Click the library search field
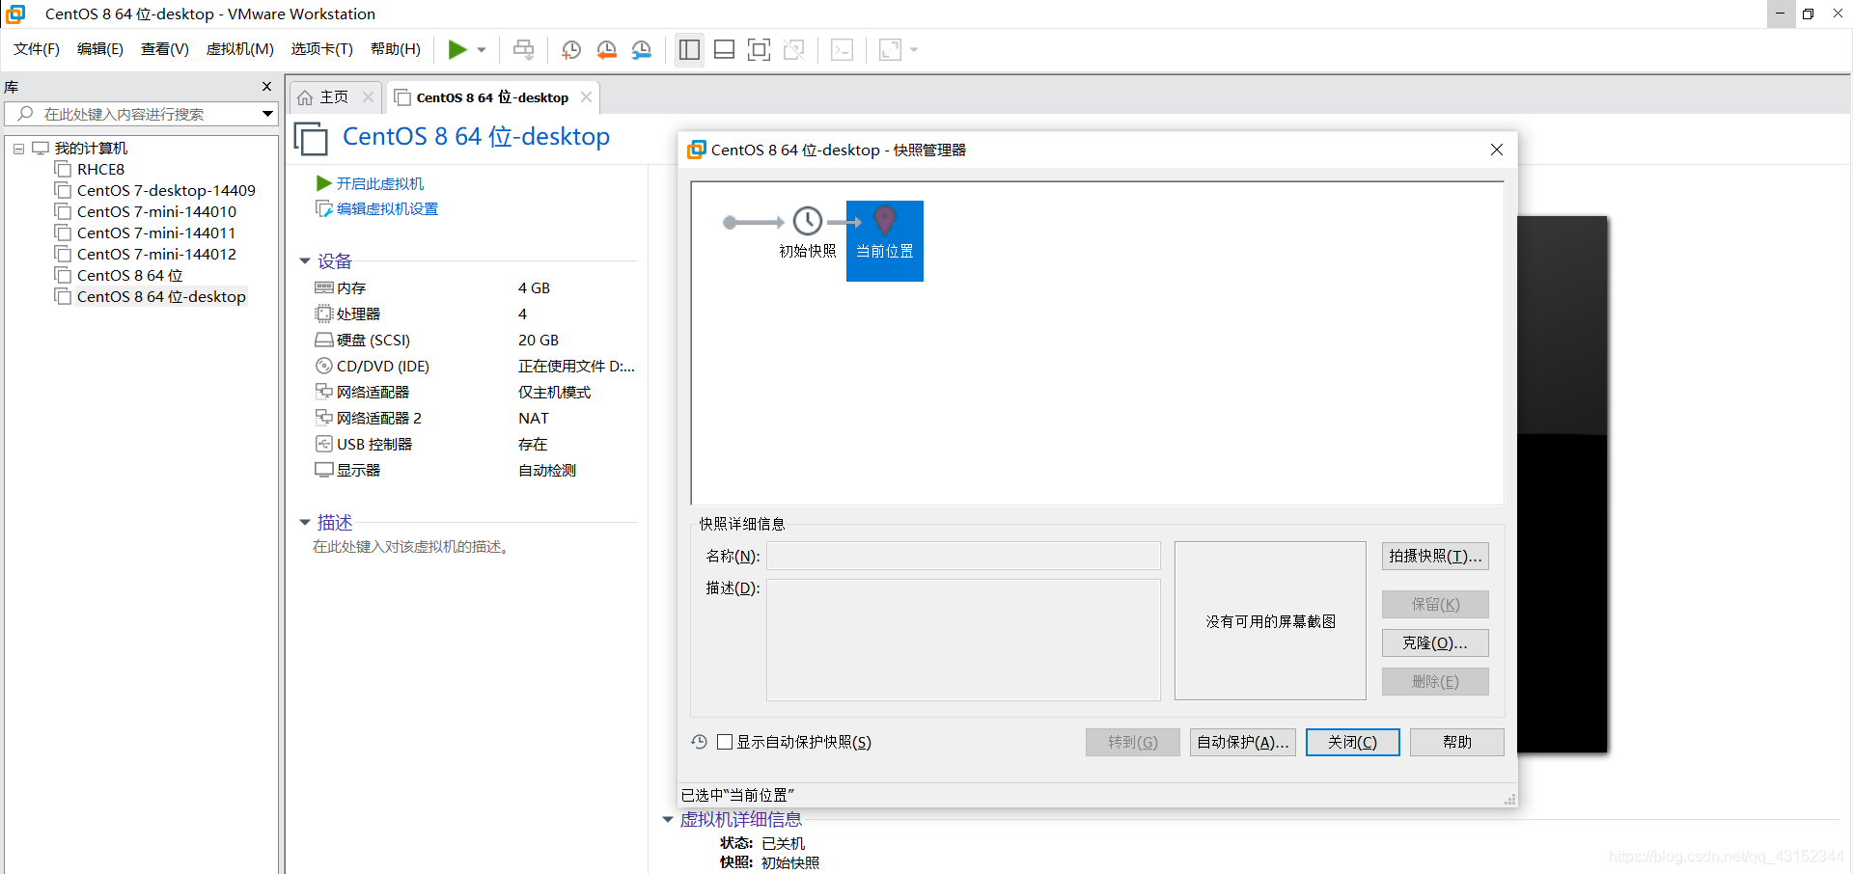Viewport: 1853px width, 874px height. tap(140, 114)
